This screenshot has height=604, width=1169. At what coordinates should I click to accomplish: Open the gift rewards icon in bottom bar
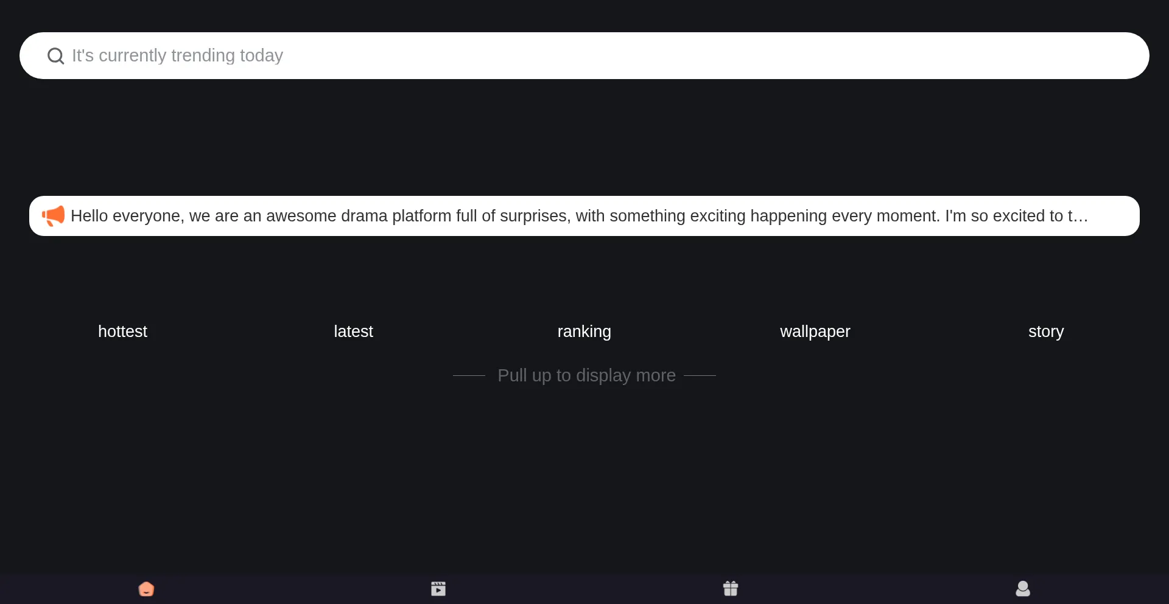click(x=731, y=589)
